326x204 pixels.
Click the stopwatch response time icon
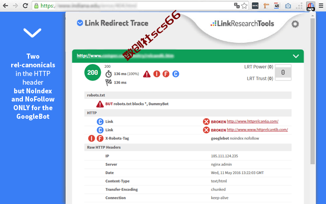108,74
